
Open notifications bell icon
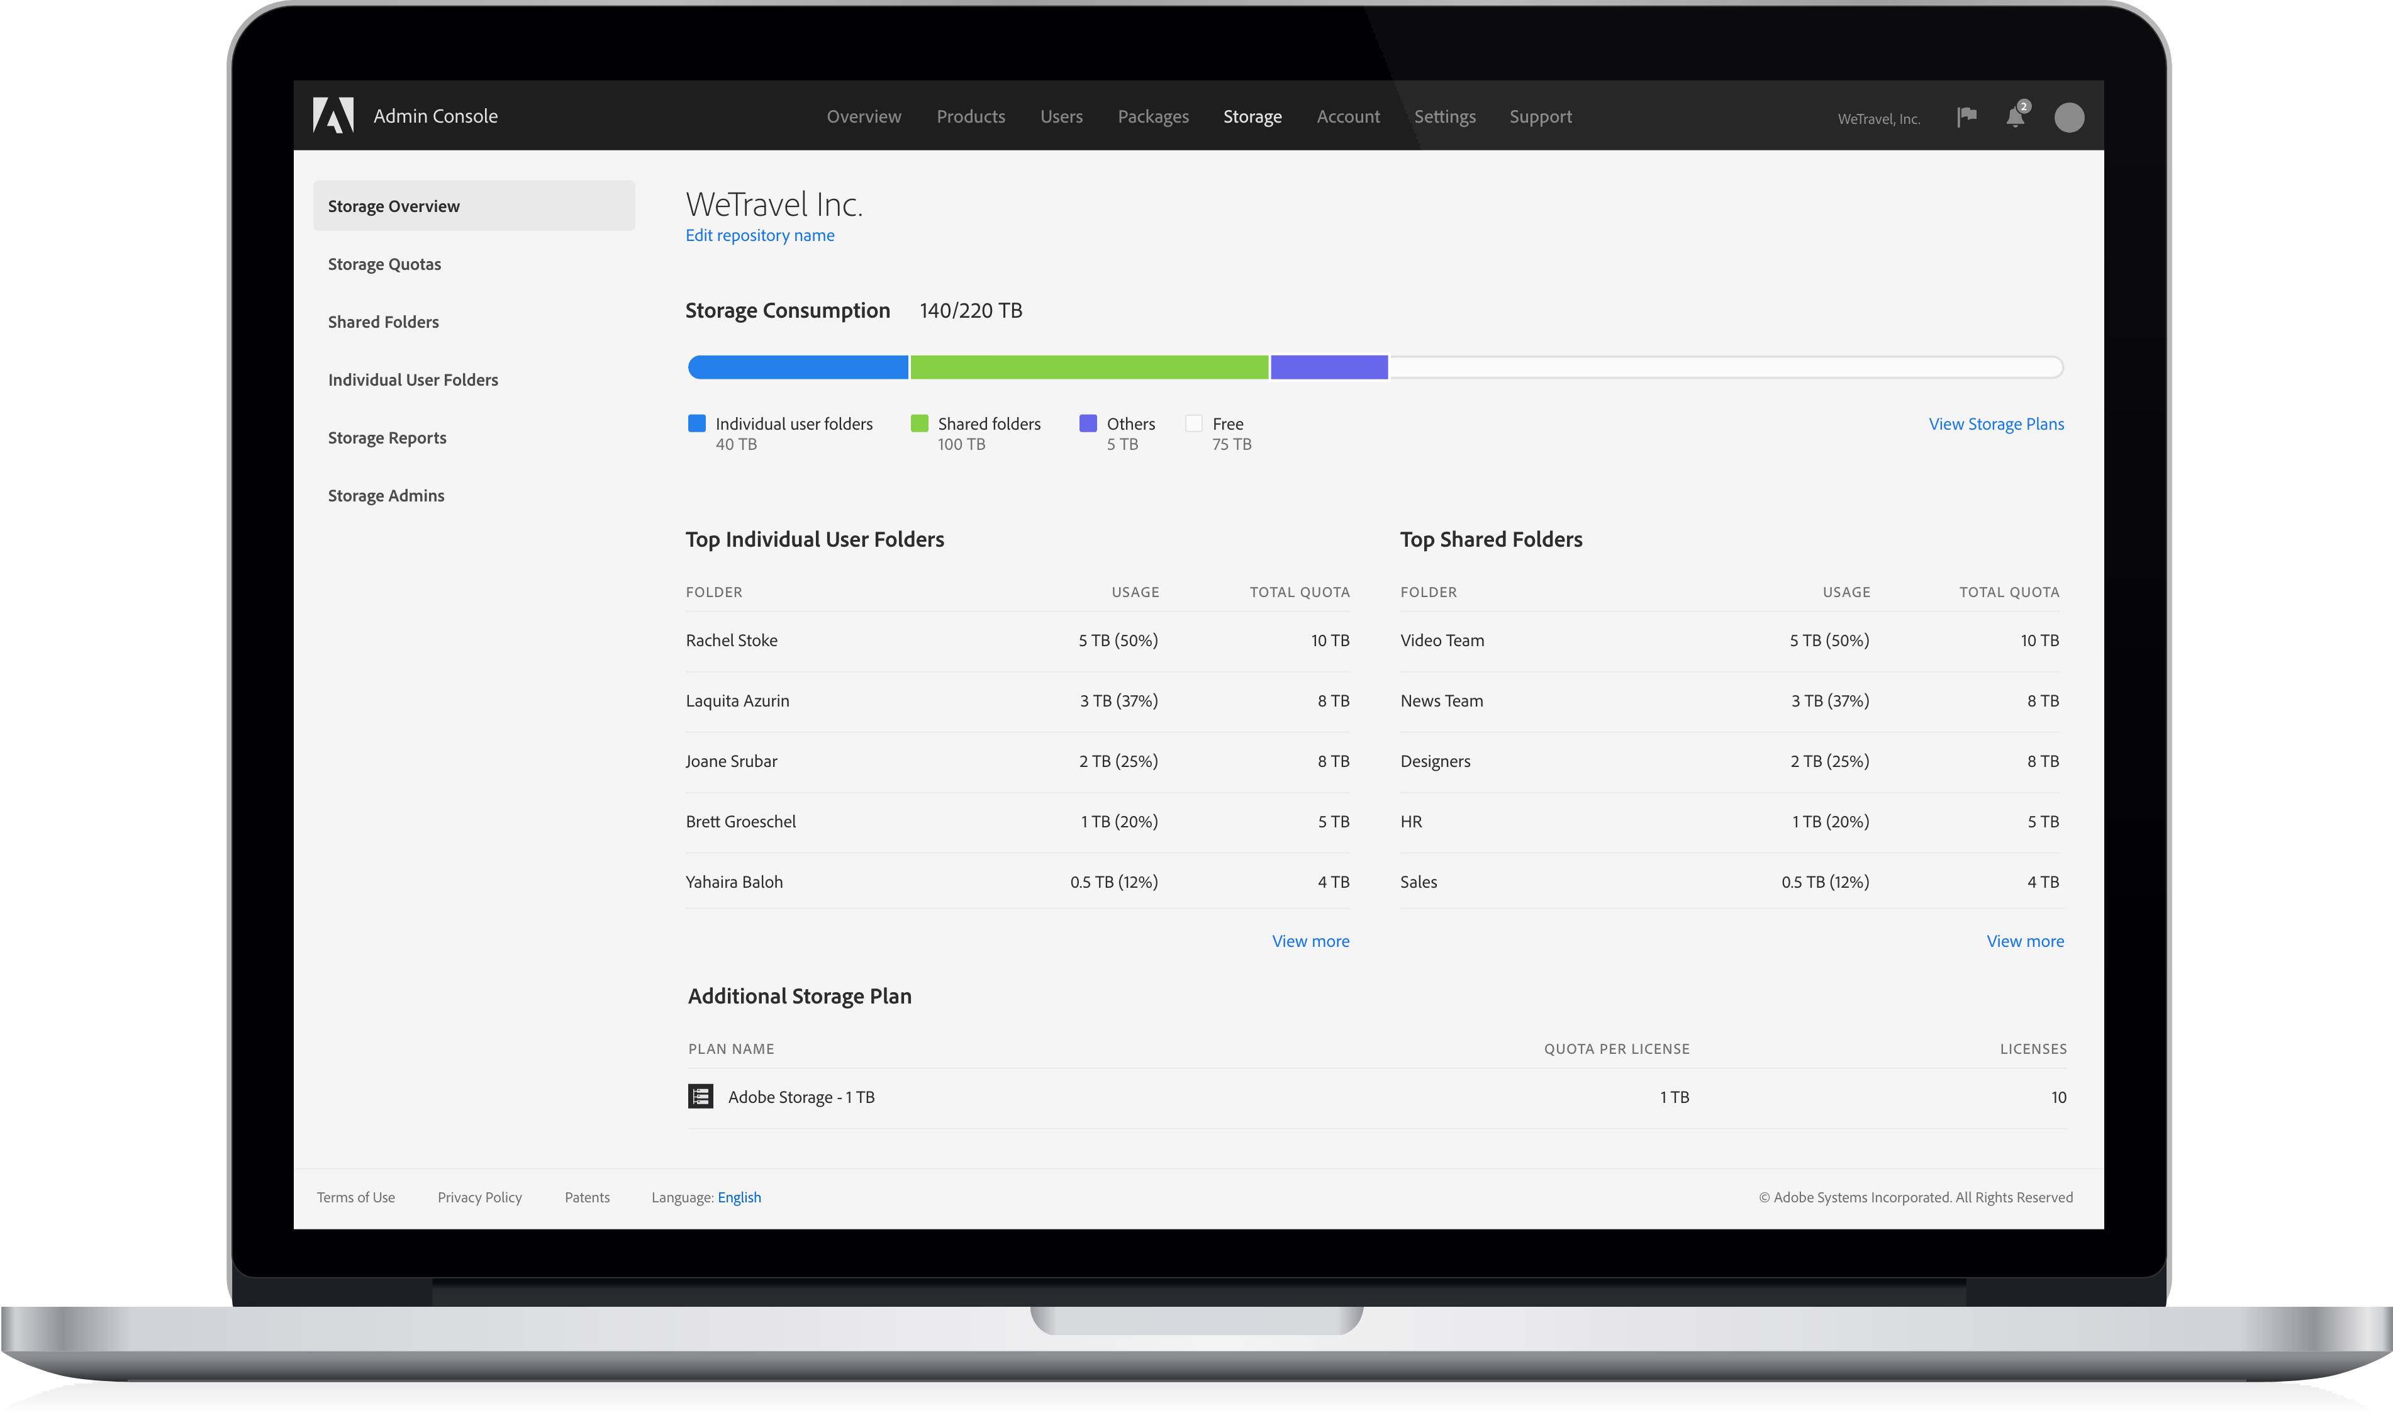coord(2016,116)
